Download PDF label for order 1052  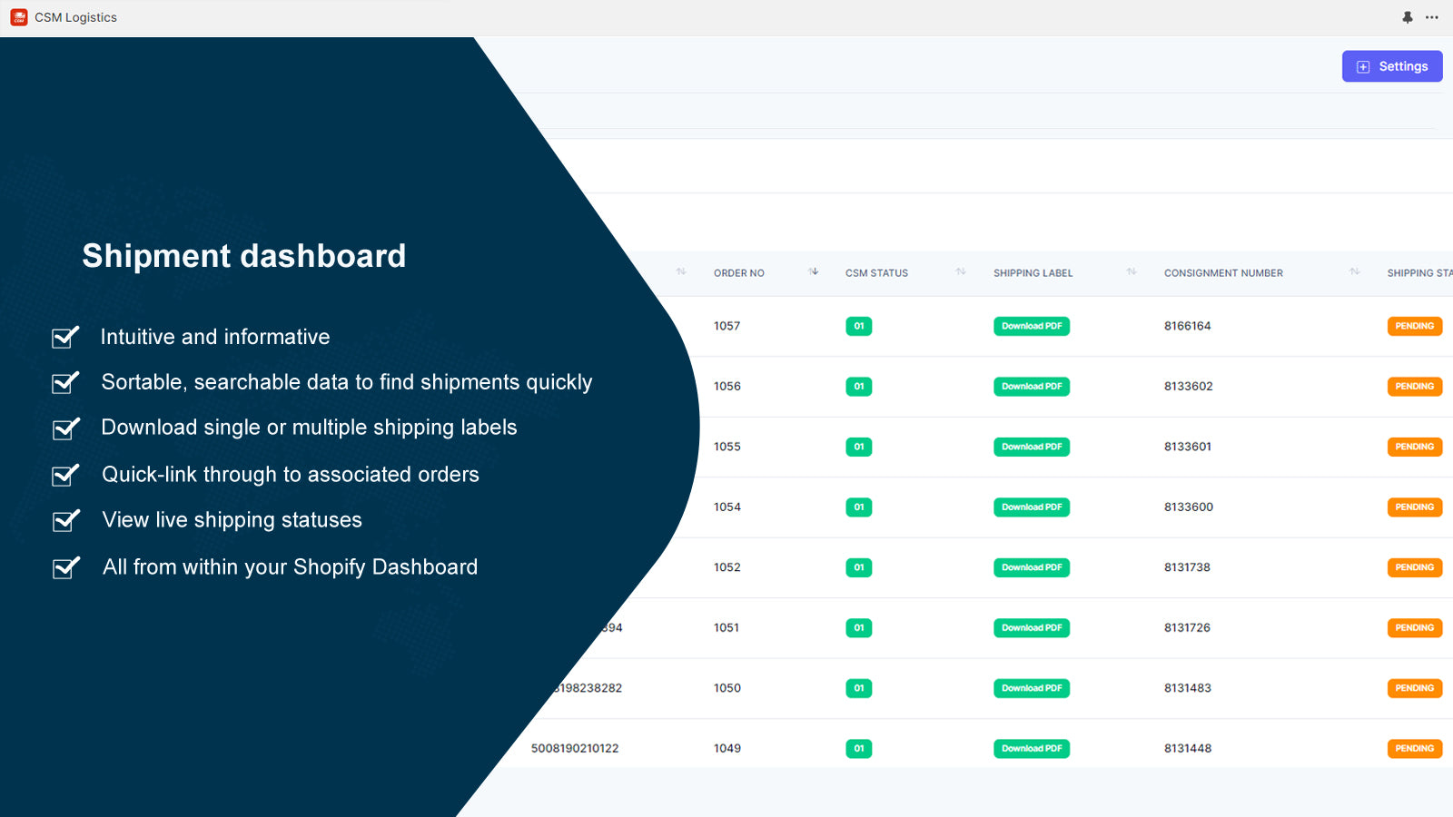tap(1032, 567)
